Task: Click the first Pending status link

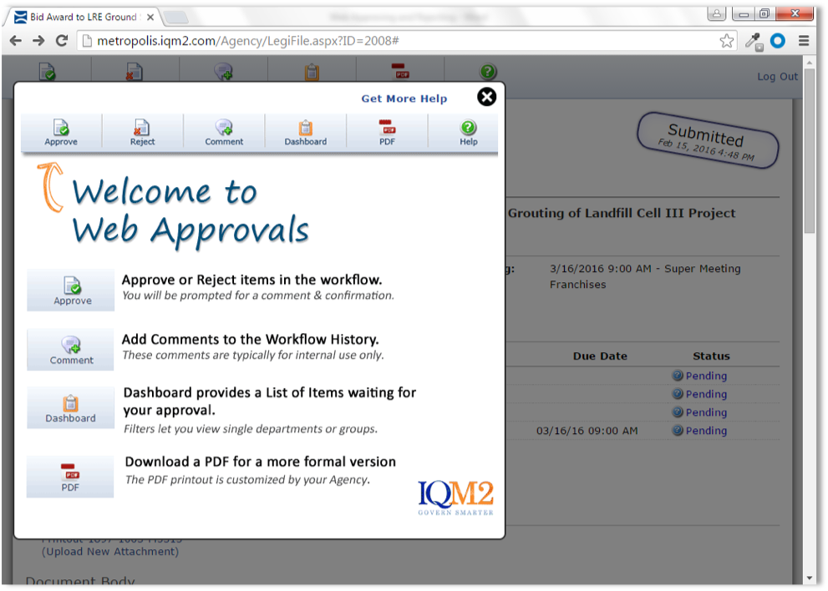Action: [706, 376]
